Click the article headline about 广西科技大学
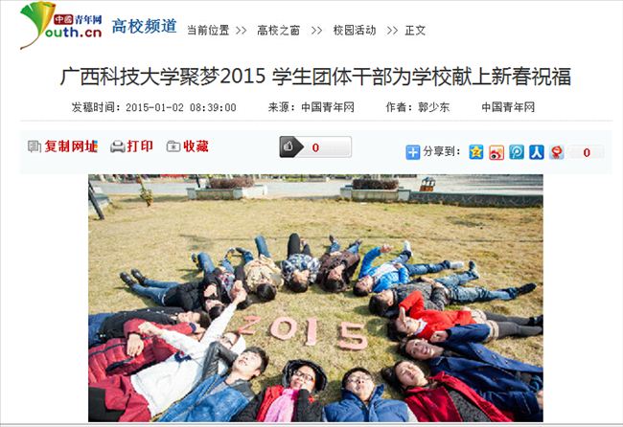 [x=315, y=77]
